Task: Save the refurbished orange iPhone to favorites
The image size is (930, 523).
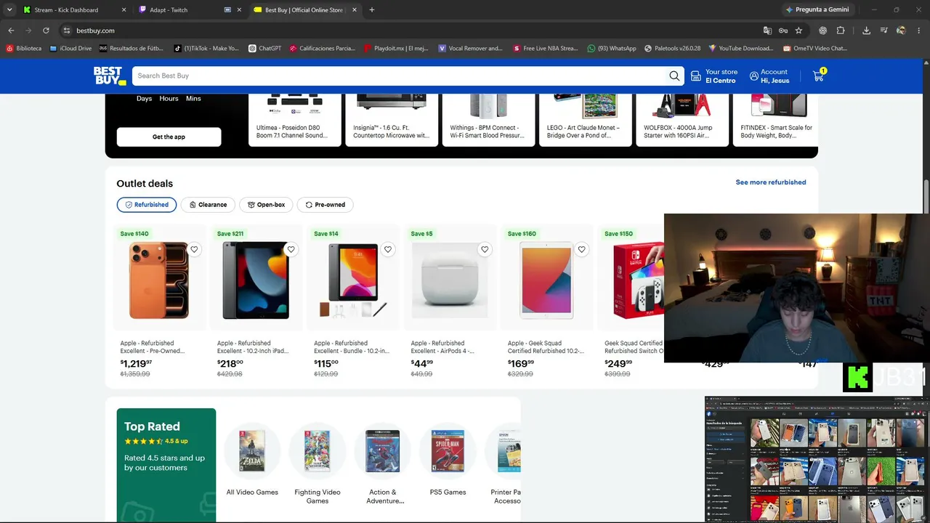Action: [x=194, y=249]
